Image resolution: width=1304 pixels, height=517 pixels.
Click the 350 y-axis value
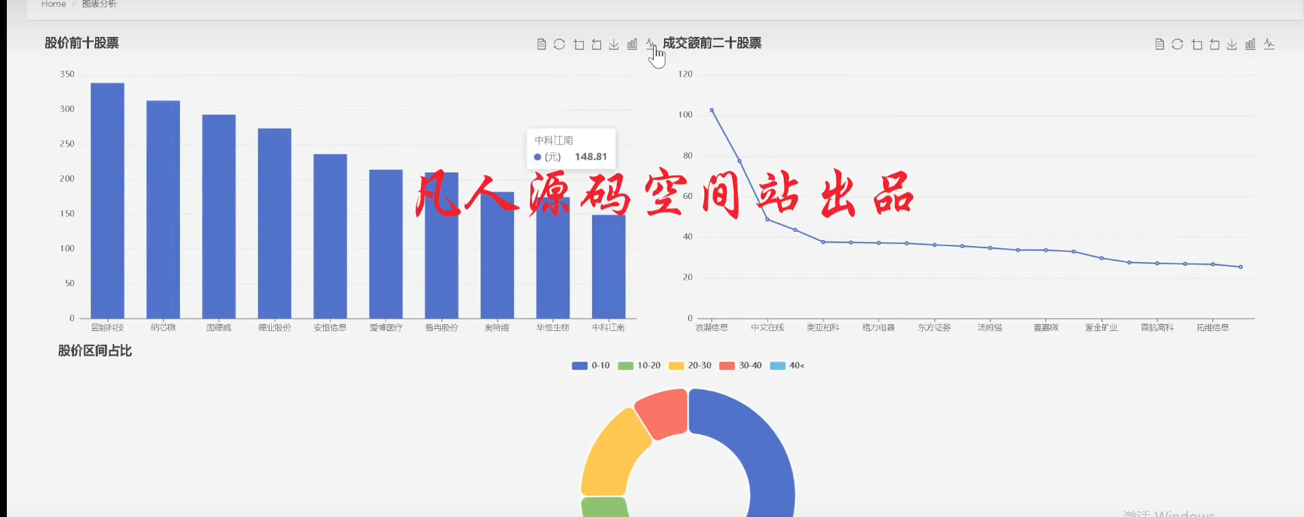(67, 74)
